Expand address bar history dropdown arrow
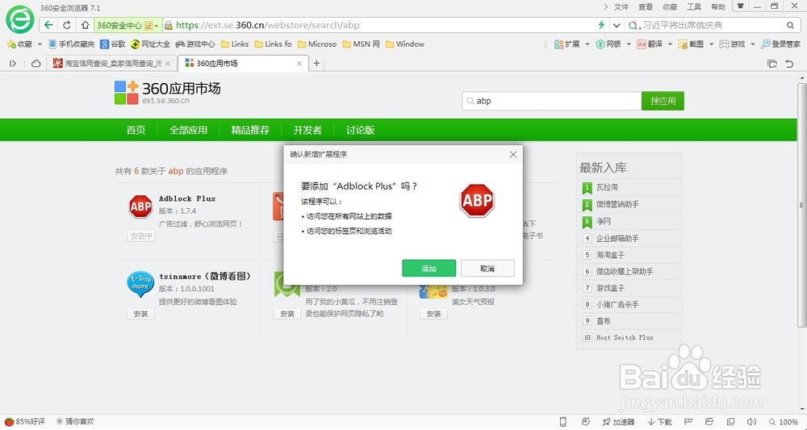The image size is (807, 430). 617,25
